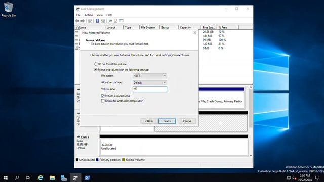Click the Disk 2 disk icon
324x182 pixels.
coord(79,137)
